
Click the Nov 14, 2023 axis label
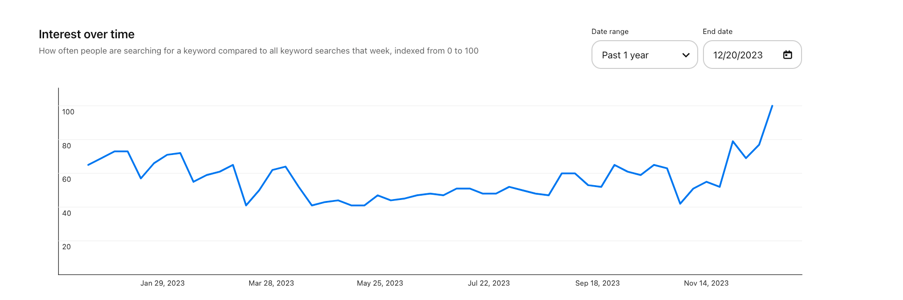(706, 283)
